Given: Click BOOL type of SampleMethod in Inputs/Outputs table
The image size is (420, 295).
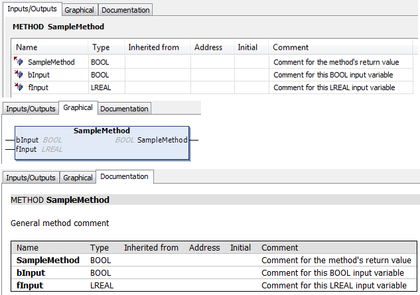Looking at the screenshot, I should click(100, 62).
